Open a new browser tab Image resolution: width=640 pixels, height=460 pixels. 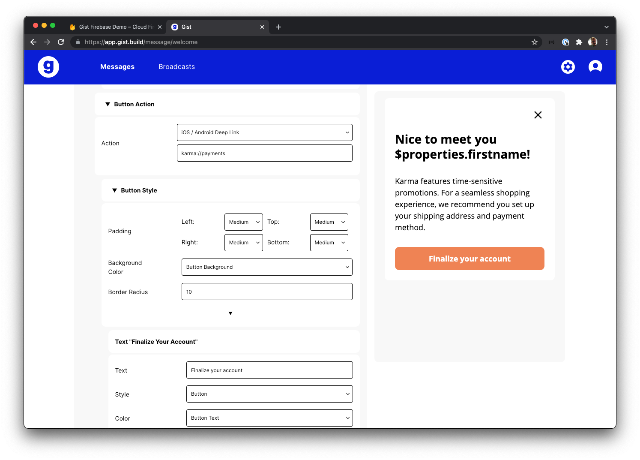278,27
